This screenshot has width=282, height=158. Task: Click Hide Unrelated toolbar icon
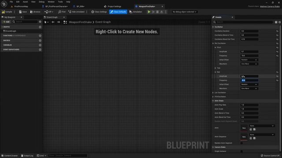[70, 12]
